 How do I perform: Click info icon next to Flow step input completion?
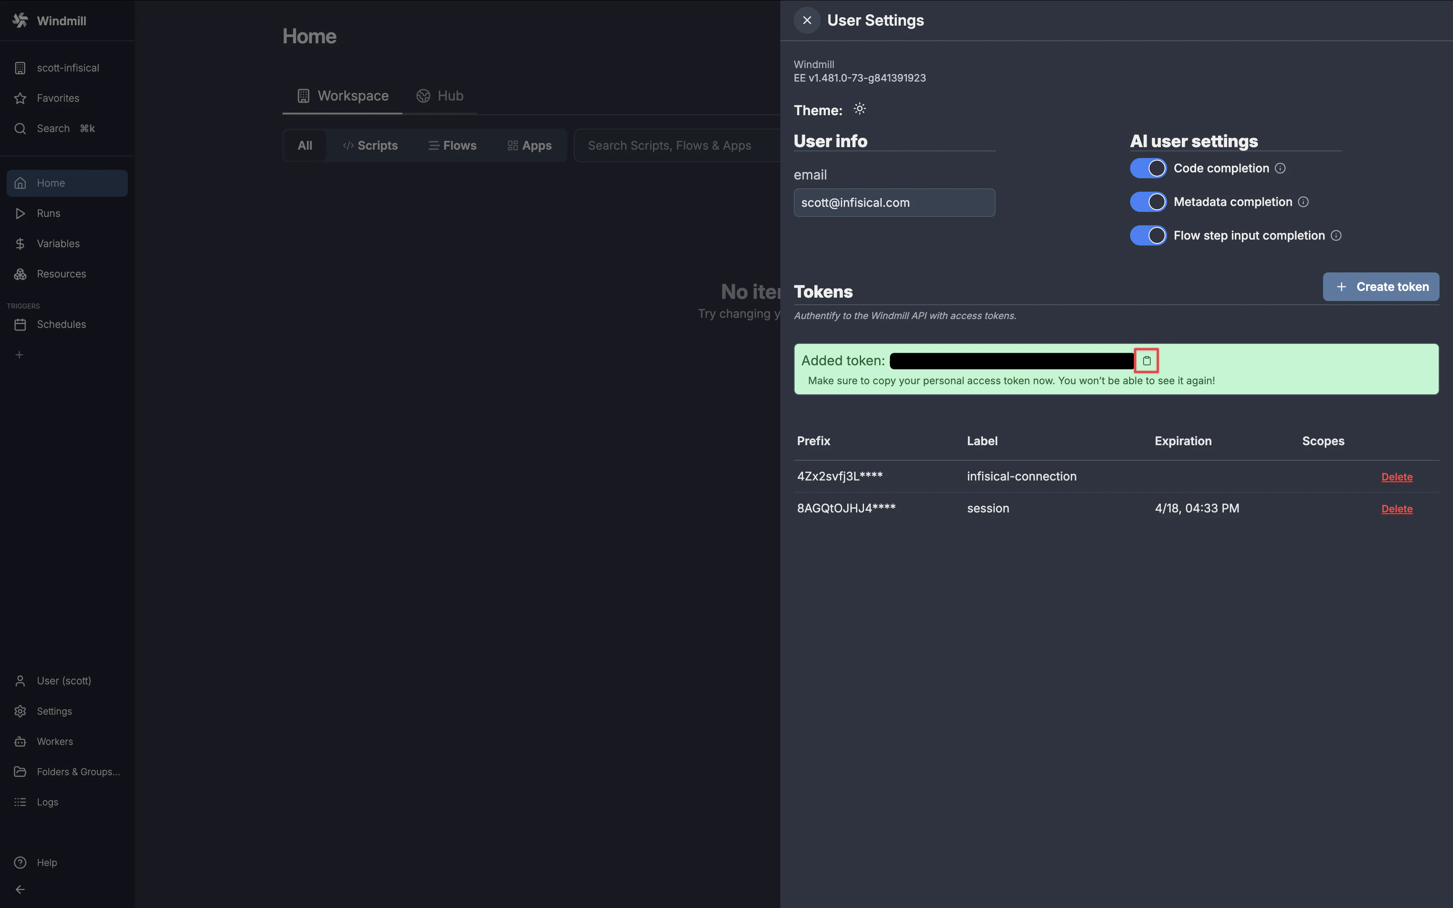tap(1336, 235)
